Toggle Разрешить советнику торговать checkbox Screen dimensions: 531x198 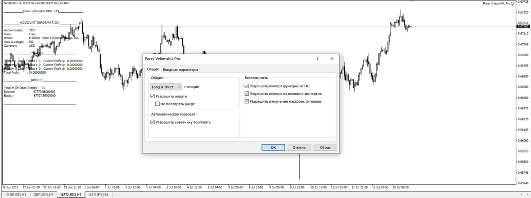pyautogui.click(x=153, y=122)
